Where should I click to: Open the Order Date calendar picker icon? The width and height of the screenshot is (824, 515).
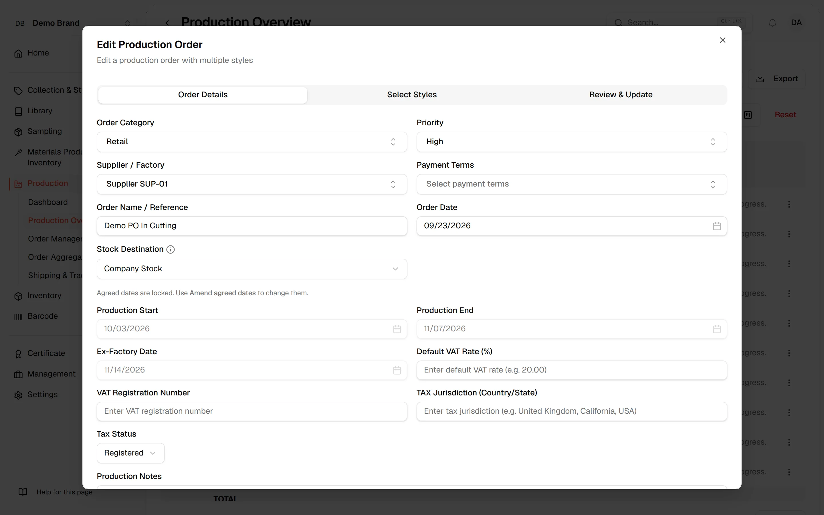(717, 226)
